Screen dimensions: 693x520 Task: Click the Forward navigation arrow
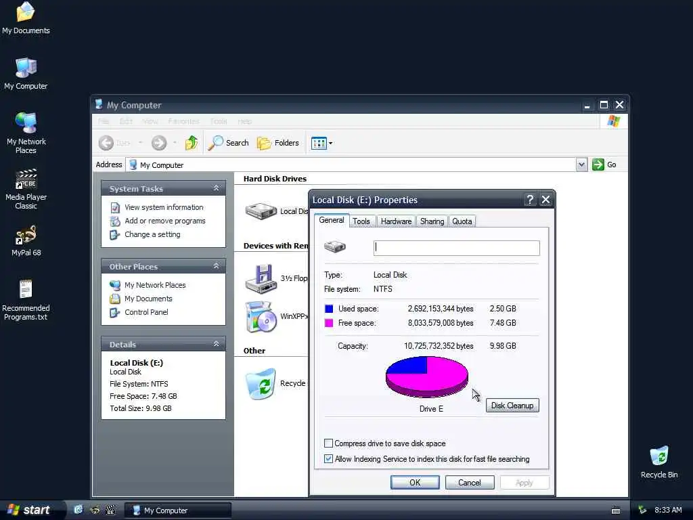tap(158, 143)
